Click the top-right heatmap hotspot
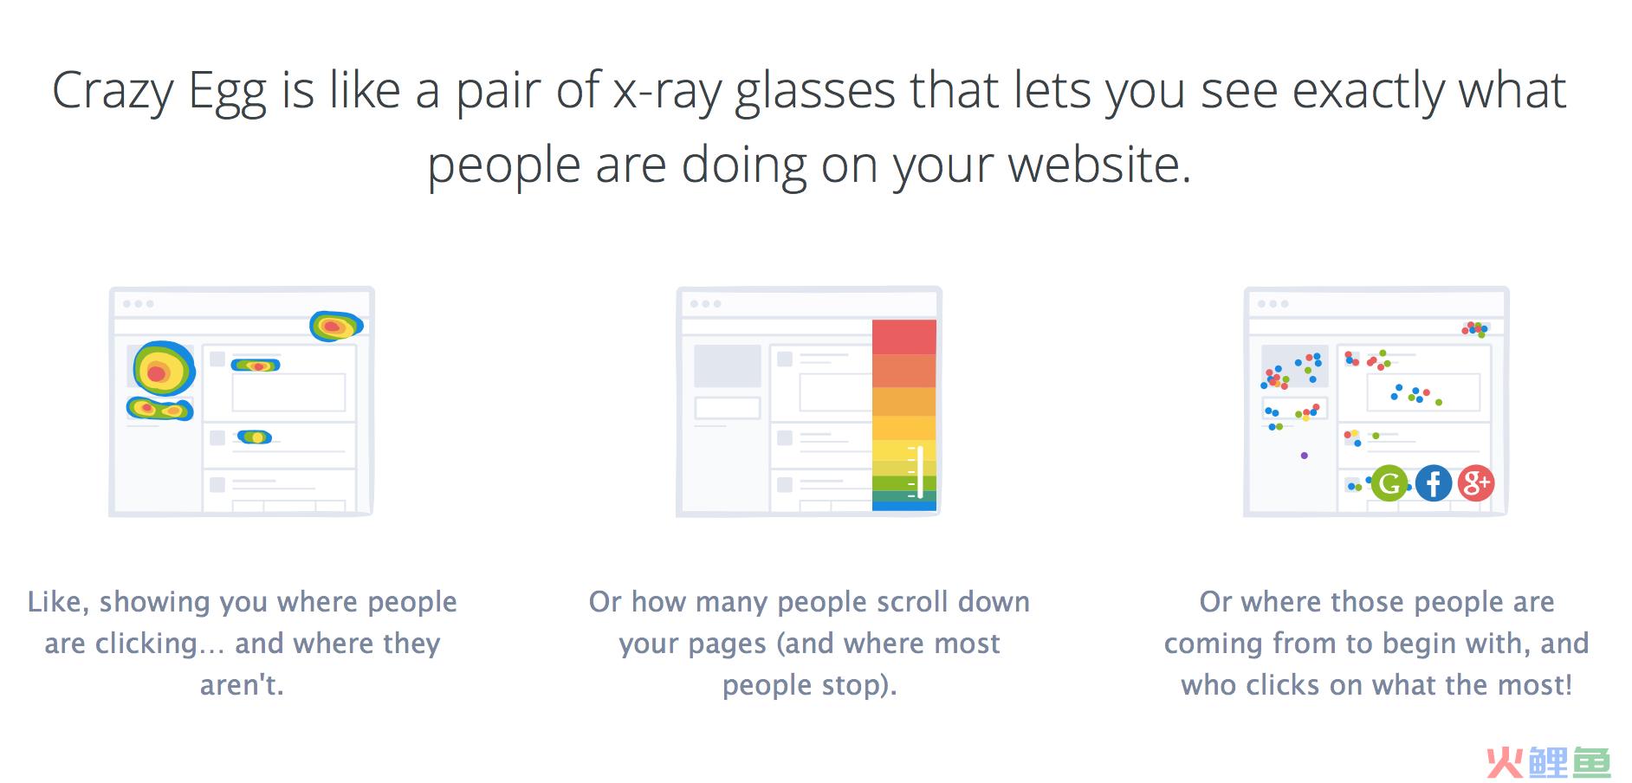 pos(336,326)
